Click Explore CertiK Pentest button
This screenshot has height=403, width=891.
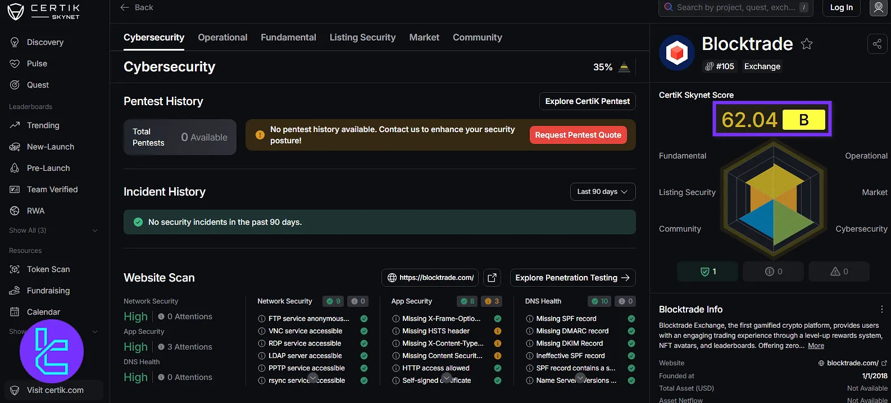coord(587,101)
